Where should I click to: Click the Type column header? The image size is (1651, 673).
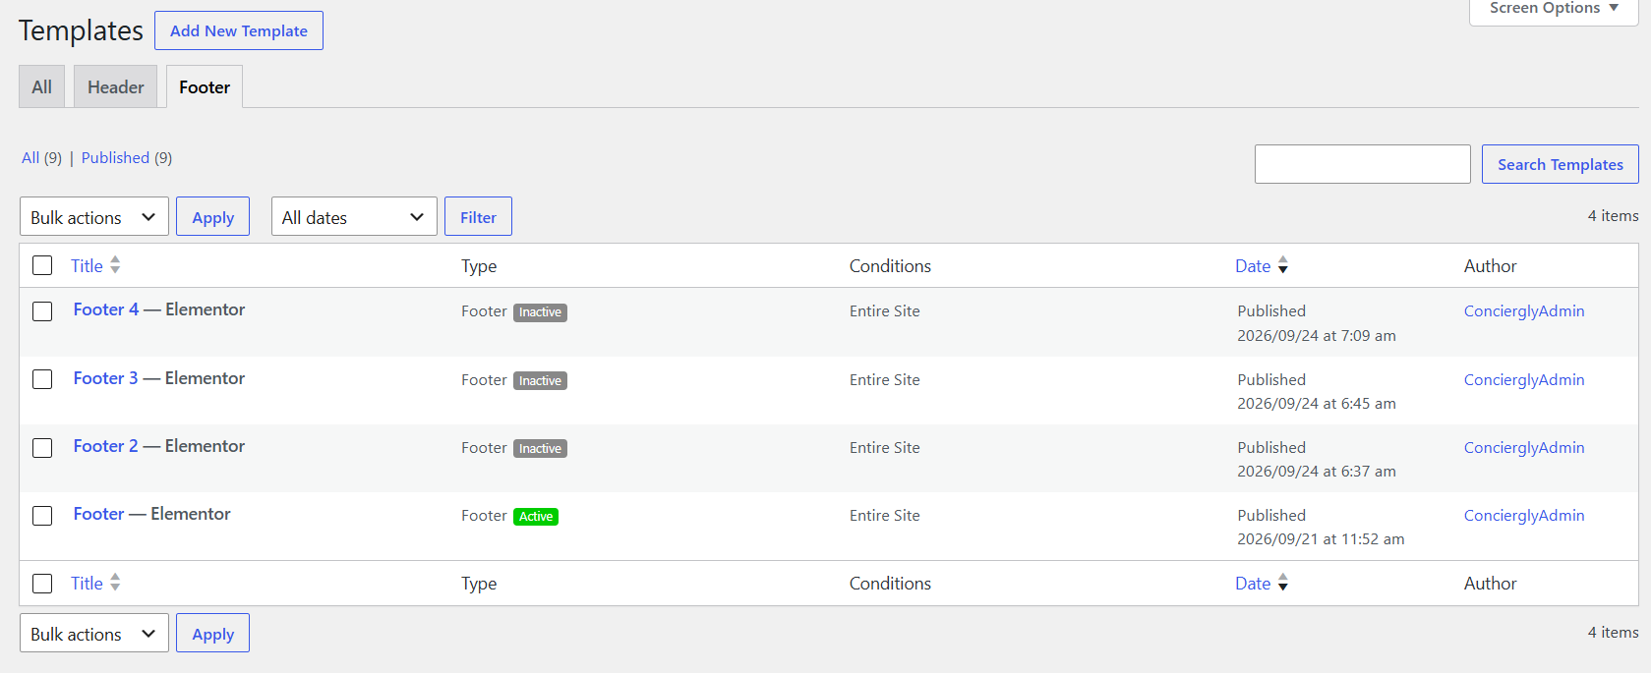click(x=479, y=266)
